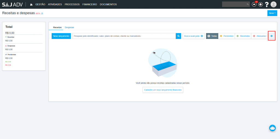This screenshot has width=280, height=139.
Task: Open the mail notifications icon
Action: 254,4
